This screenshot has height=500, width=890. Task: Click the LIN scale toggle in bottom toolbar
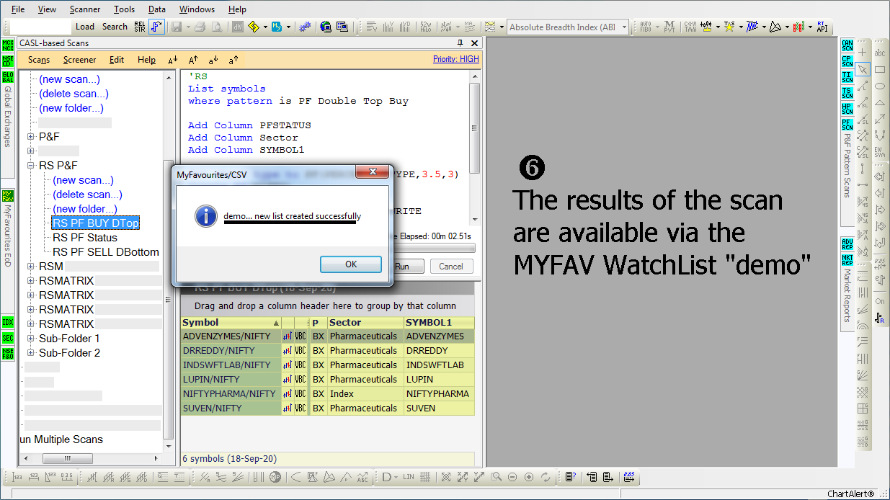(x=409, y=477)
